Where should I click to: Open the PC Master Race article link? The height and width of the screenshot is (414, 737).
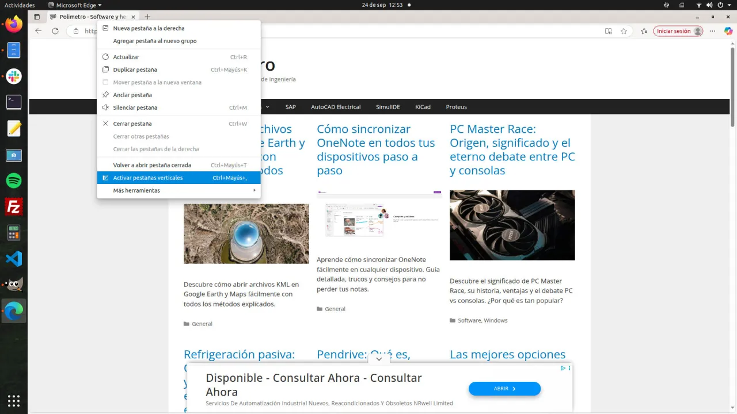click(512, 149)
